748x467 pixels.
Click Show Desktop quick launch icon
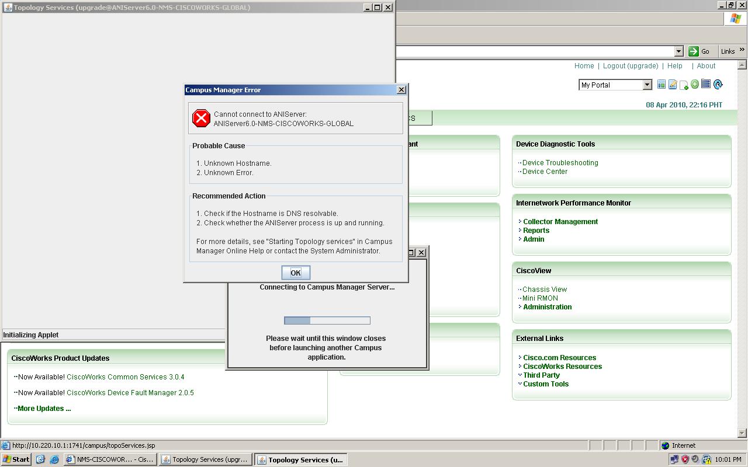coord(41,459)
